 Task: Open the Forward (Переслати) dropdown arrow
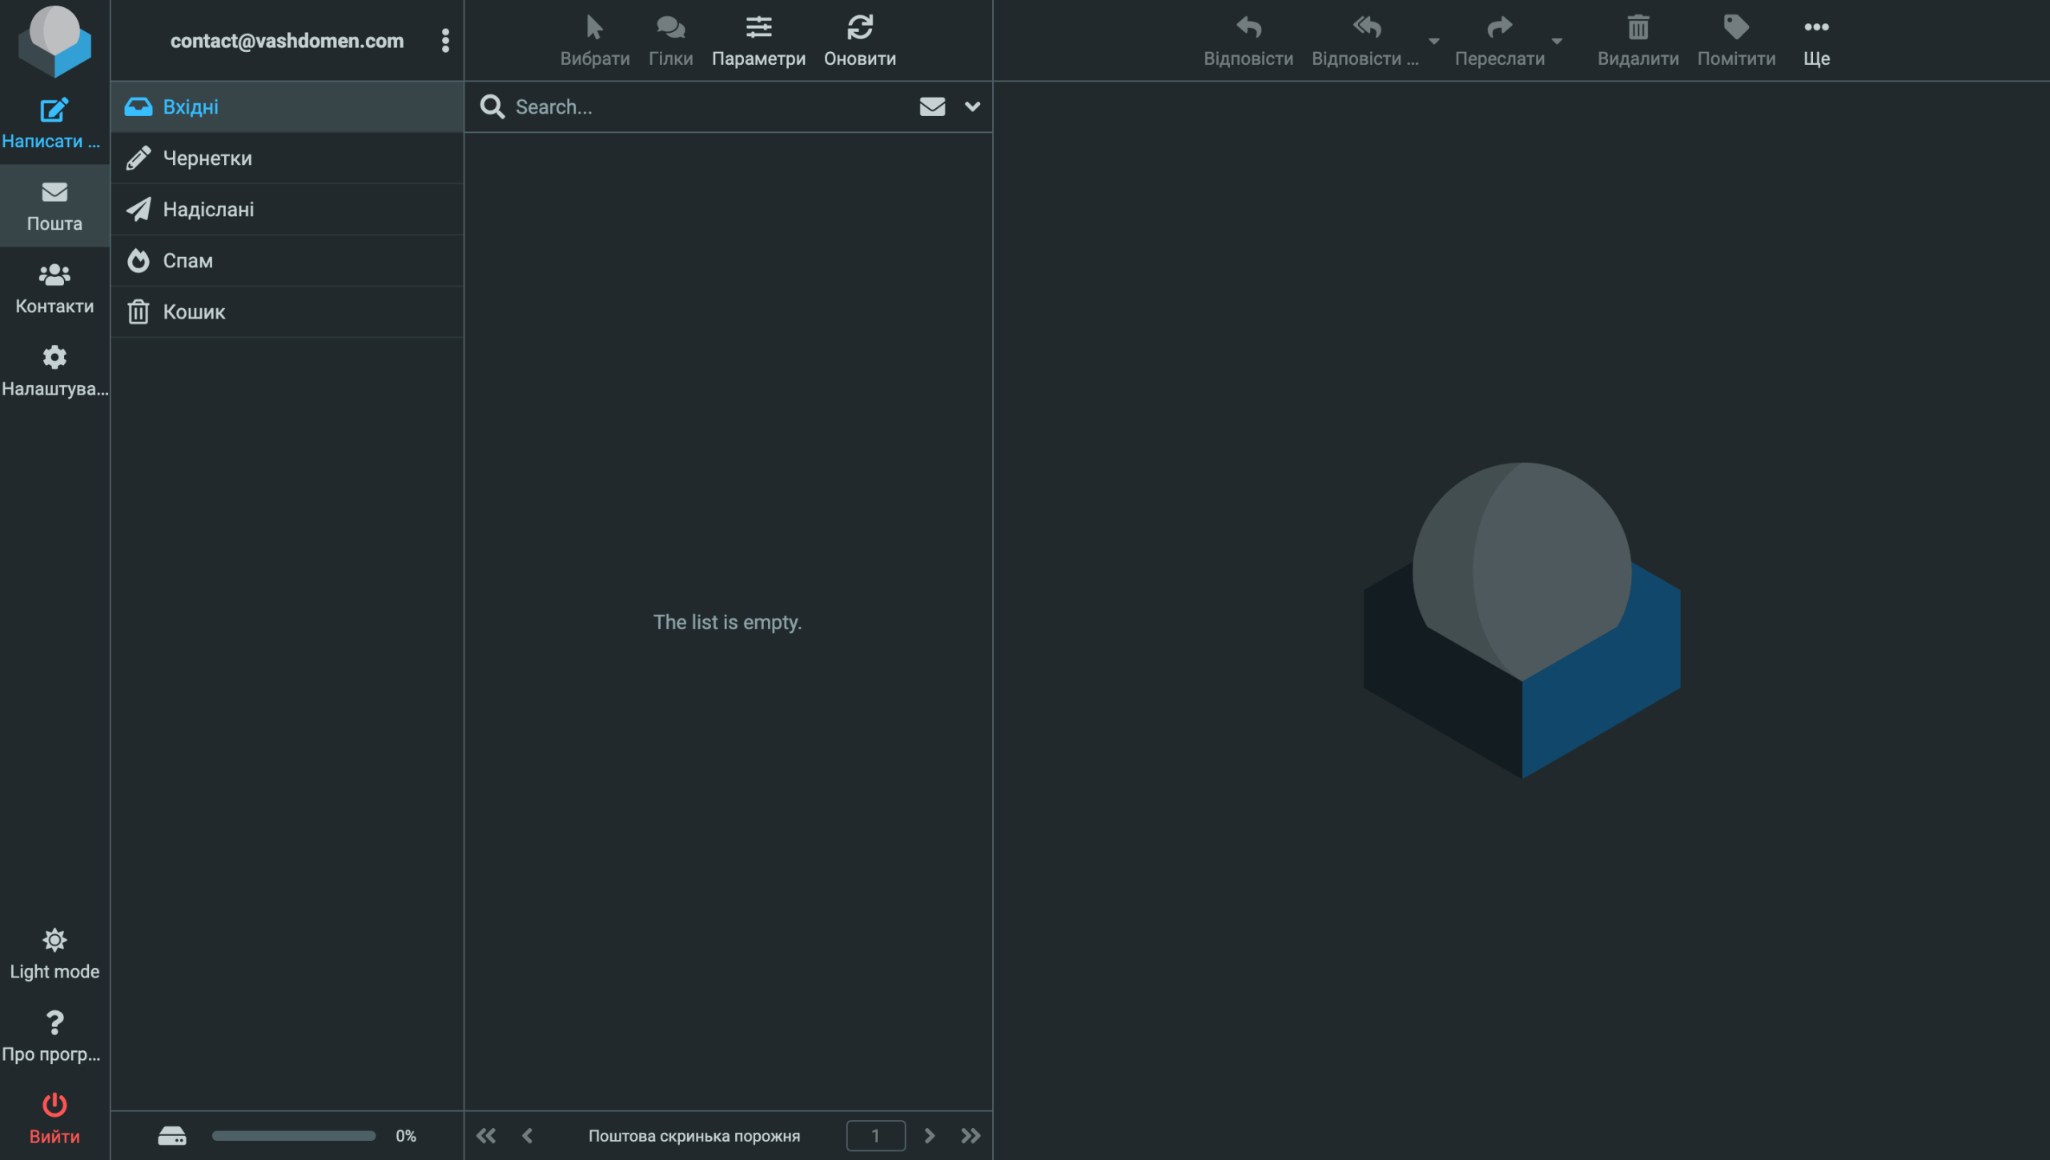1556,41
